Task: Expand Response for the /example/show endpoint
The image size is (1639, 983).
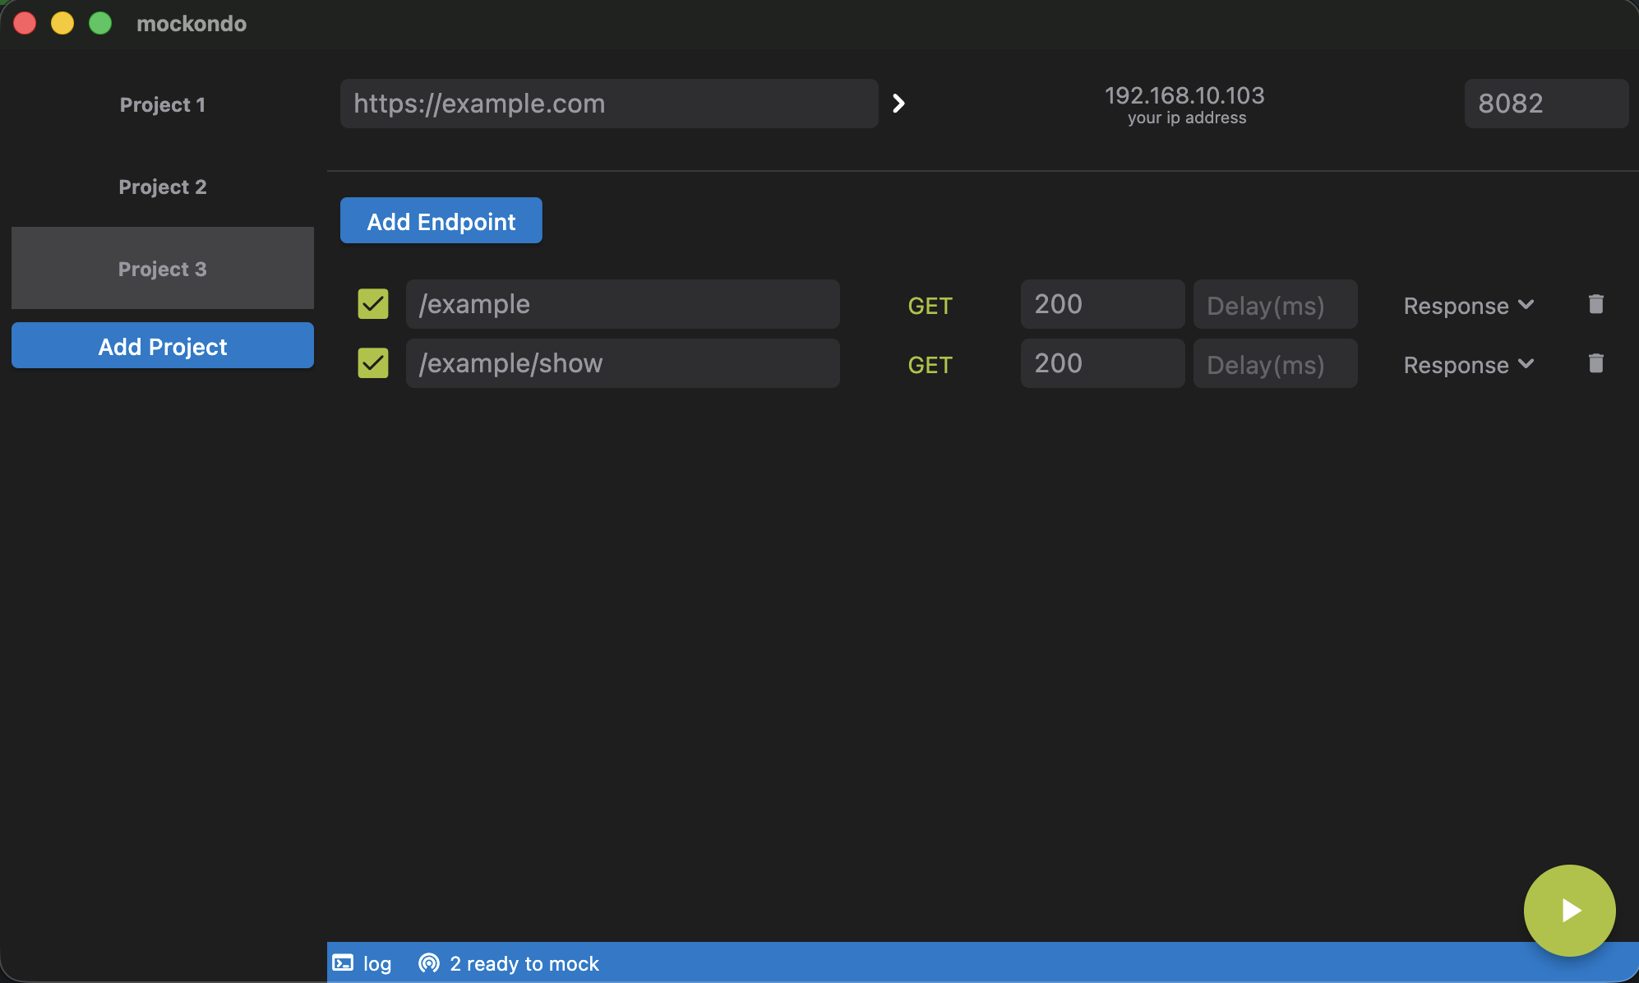Action: click(x=1468, y=365)
